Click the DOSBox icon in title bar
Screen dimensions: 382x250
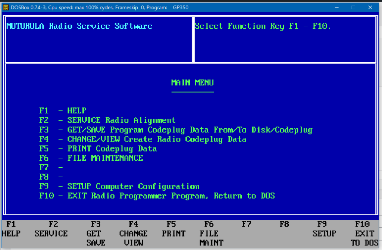click(6, 7)
